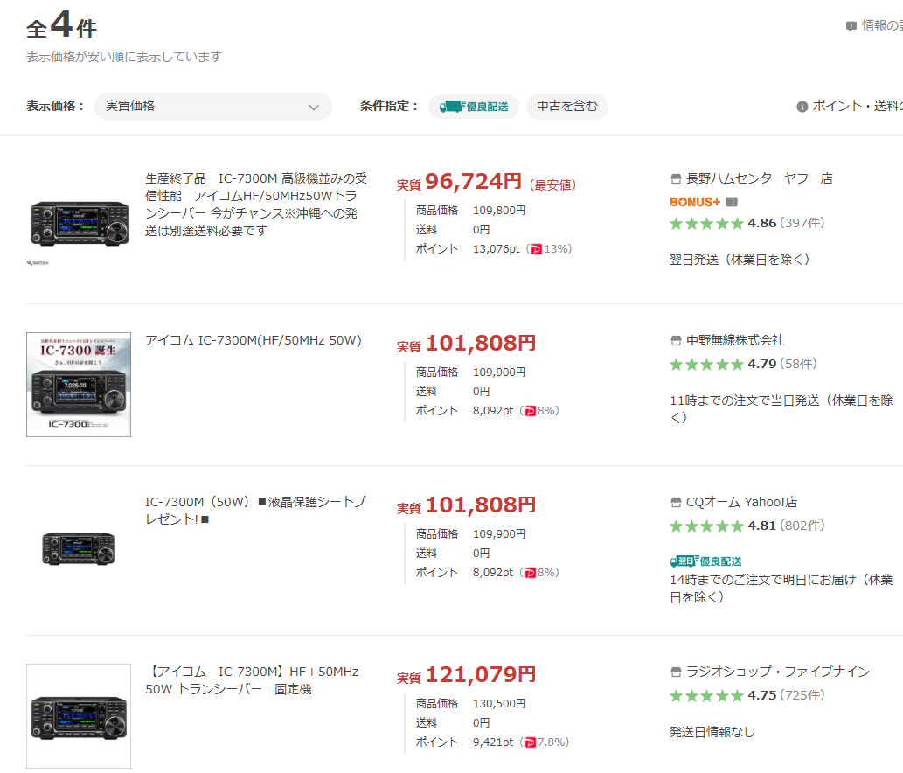Click the PayPay icon next to 13%

click(537, 249)
